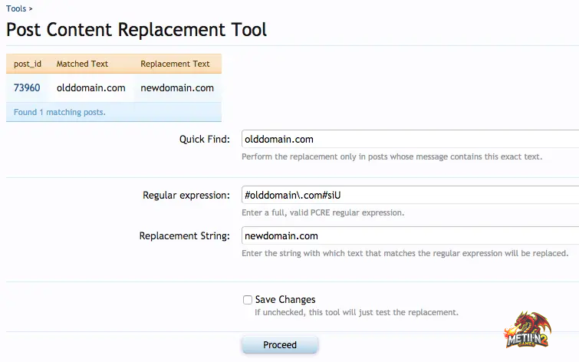Enable the Save Changes checkbox
Image resolution: width=579 pixels, height=362 pixels.
[248, 300]
